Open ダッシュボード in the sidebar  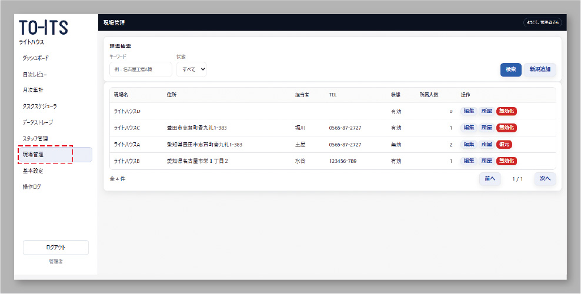tap(35, 58)
